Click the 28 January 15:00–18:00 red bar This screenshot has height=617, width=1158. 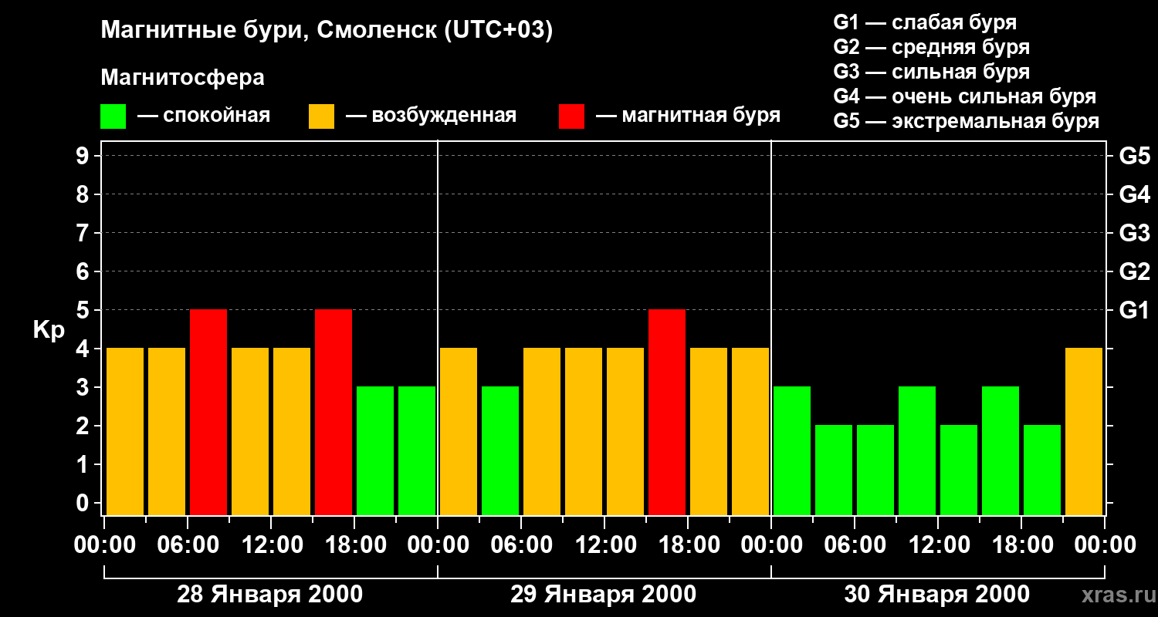pyautogui.click(x=334, y=413)
